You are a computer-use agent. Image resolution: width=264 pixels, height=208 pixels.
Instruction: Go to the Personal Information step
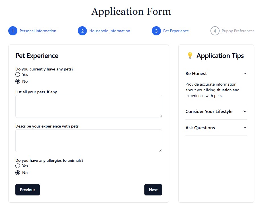(38, 31)
